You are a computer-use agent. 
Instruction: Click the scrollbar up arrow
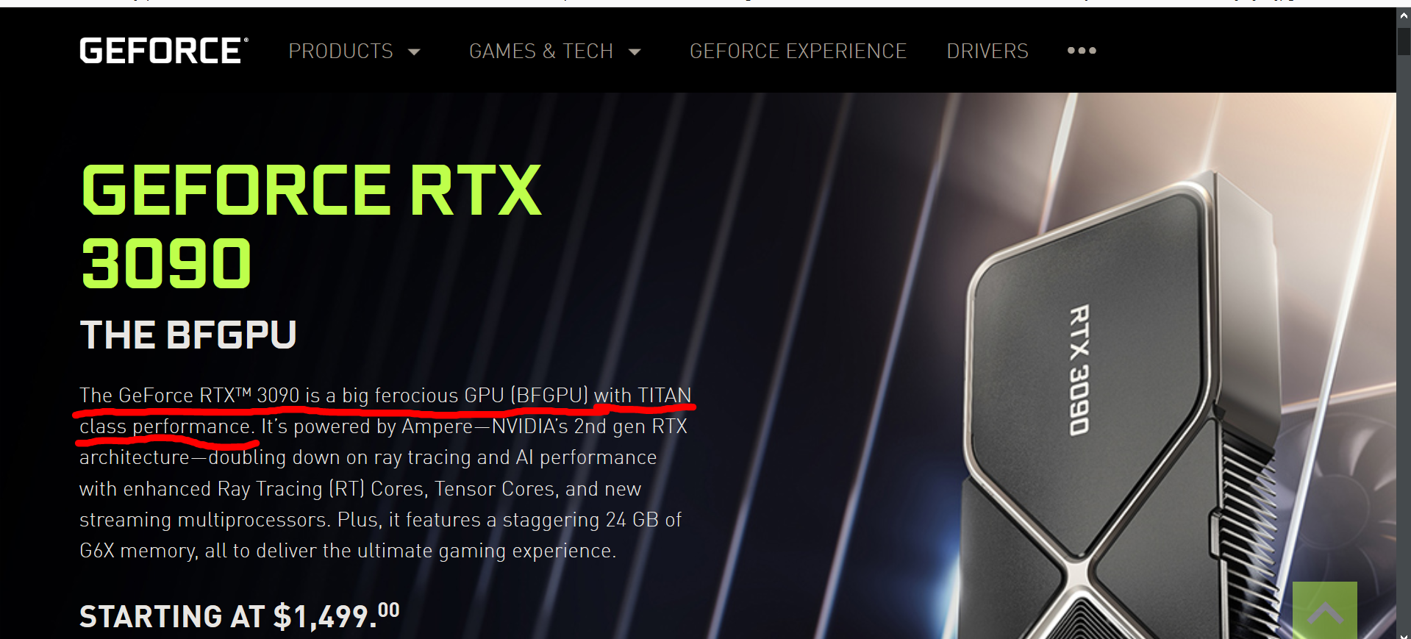click(1404, 15)
